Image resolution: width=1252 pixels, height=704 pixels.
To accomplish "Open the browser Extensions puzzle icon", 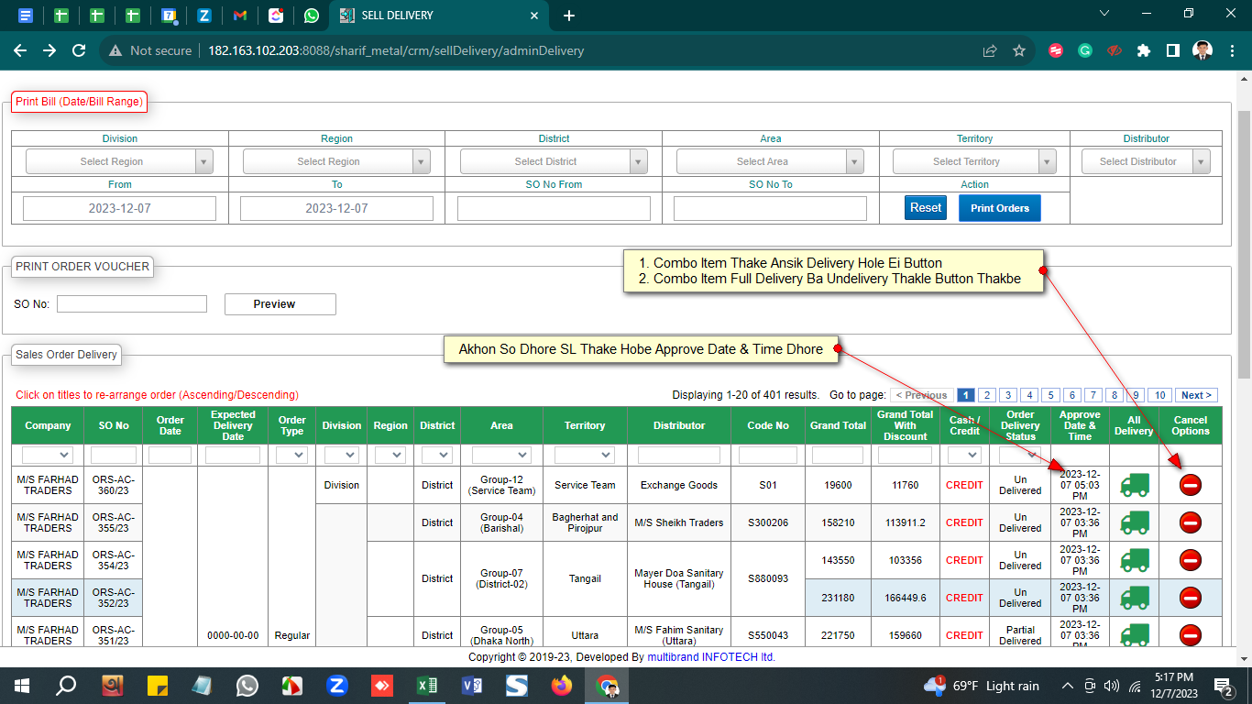I will pos(1143,50).
